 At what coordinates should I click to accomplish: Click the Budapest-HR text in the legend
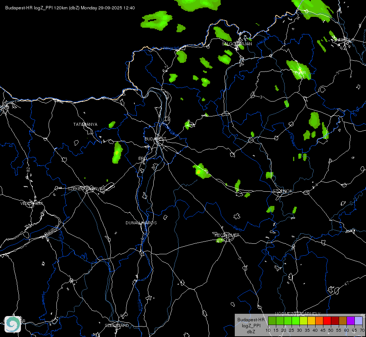pyautogui.click(x=251, y=320)
